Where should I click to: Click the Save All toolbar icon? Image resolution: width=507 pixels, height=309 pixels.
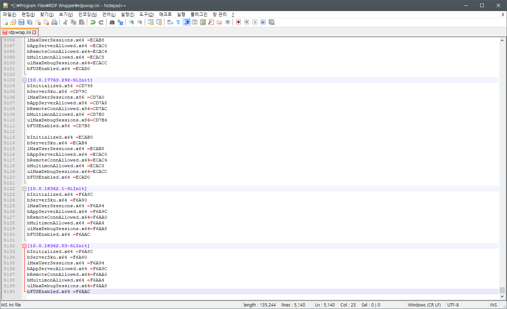tap(30, 22)
